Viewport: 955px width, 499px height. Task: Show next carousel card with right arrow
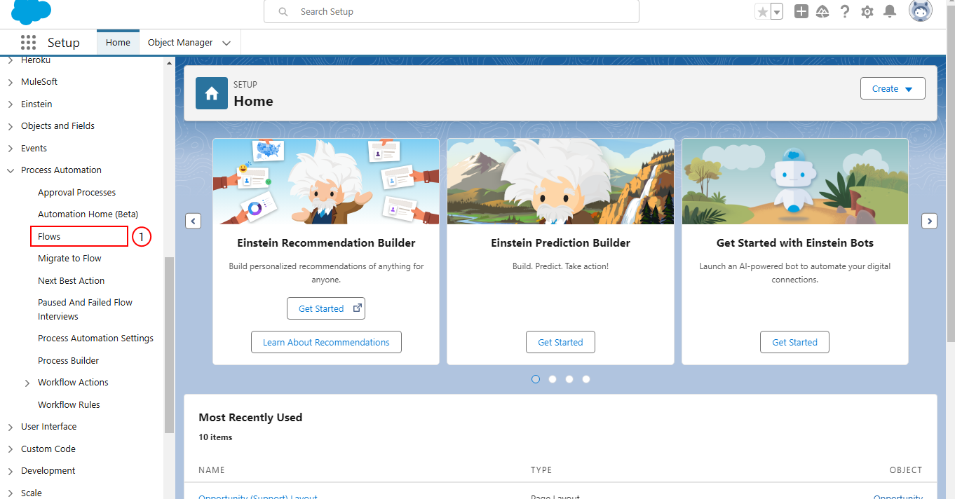929,221
